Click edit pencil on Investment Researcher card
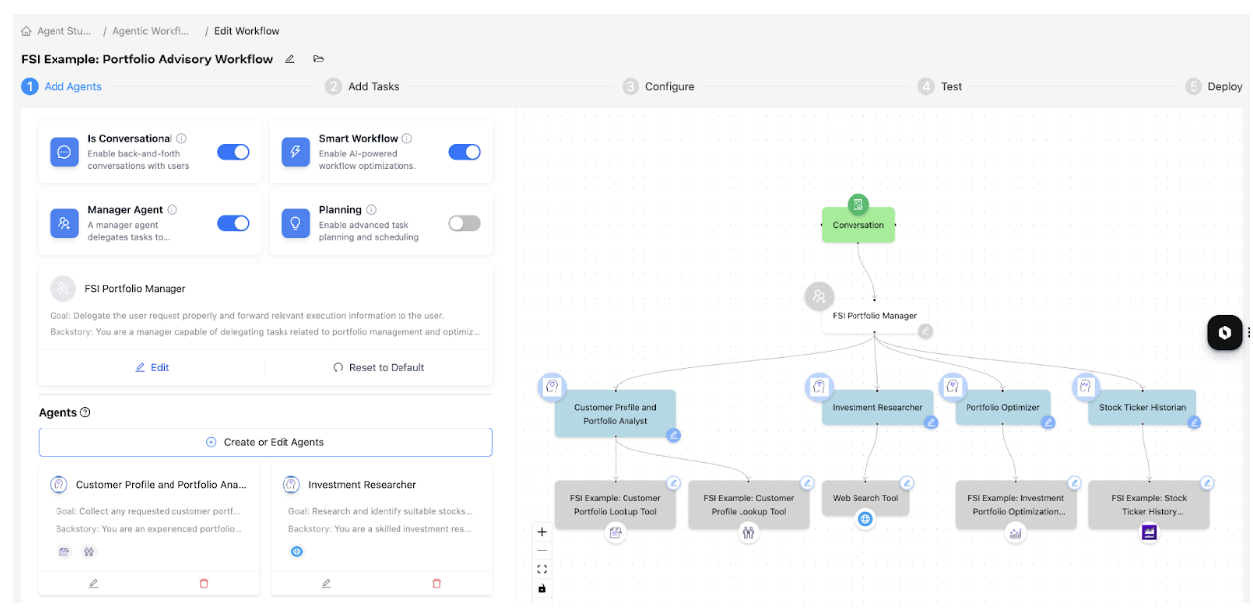 coord(326,583)
